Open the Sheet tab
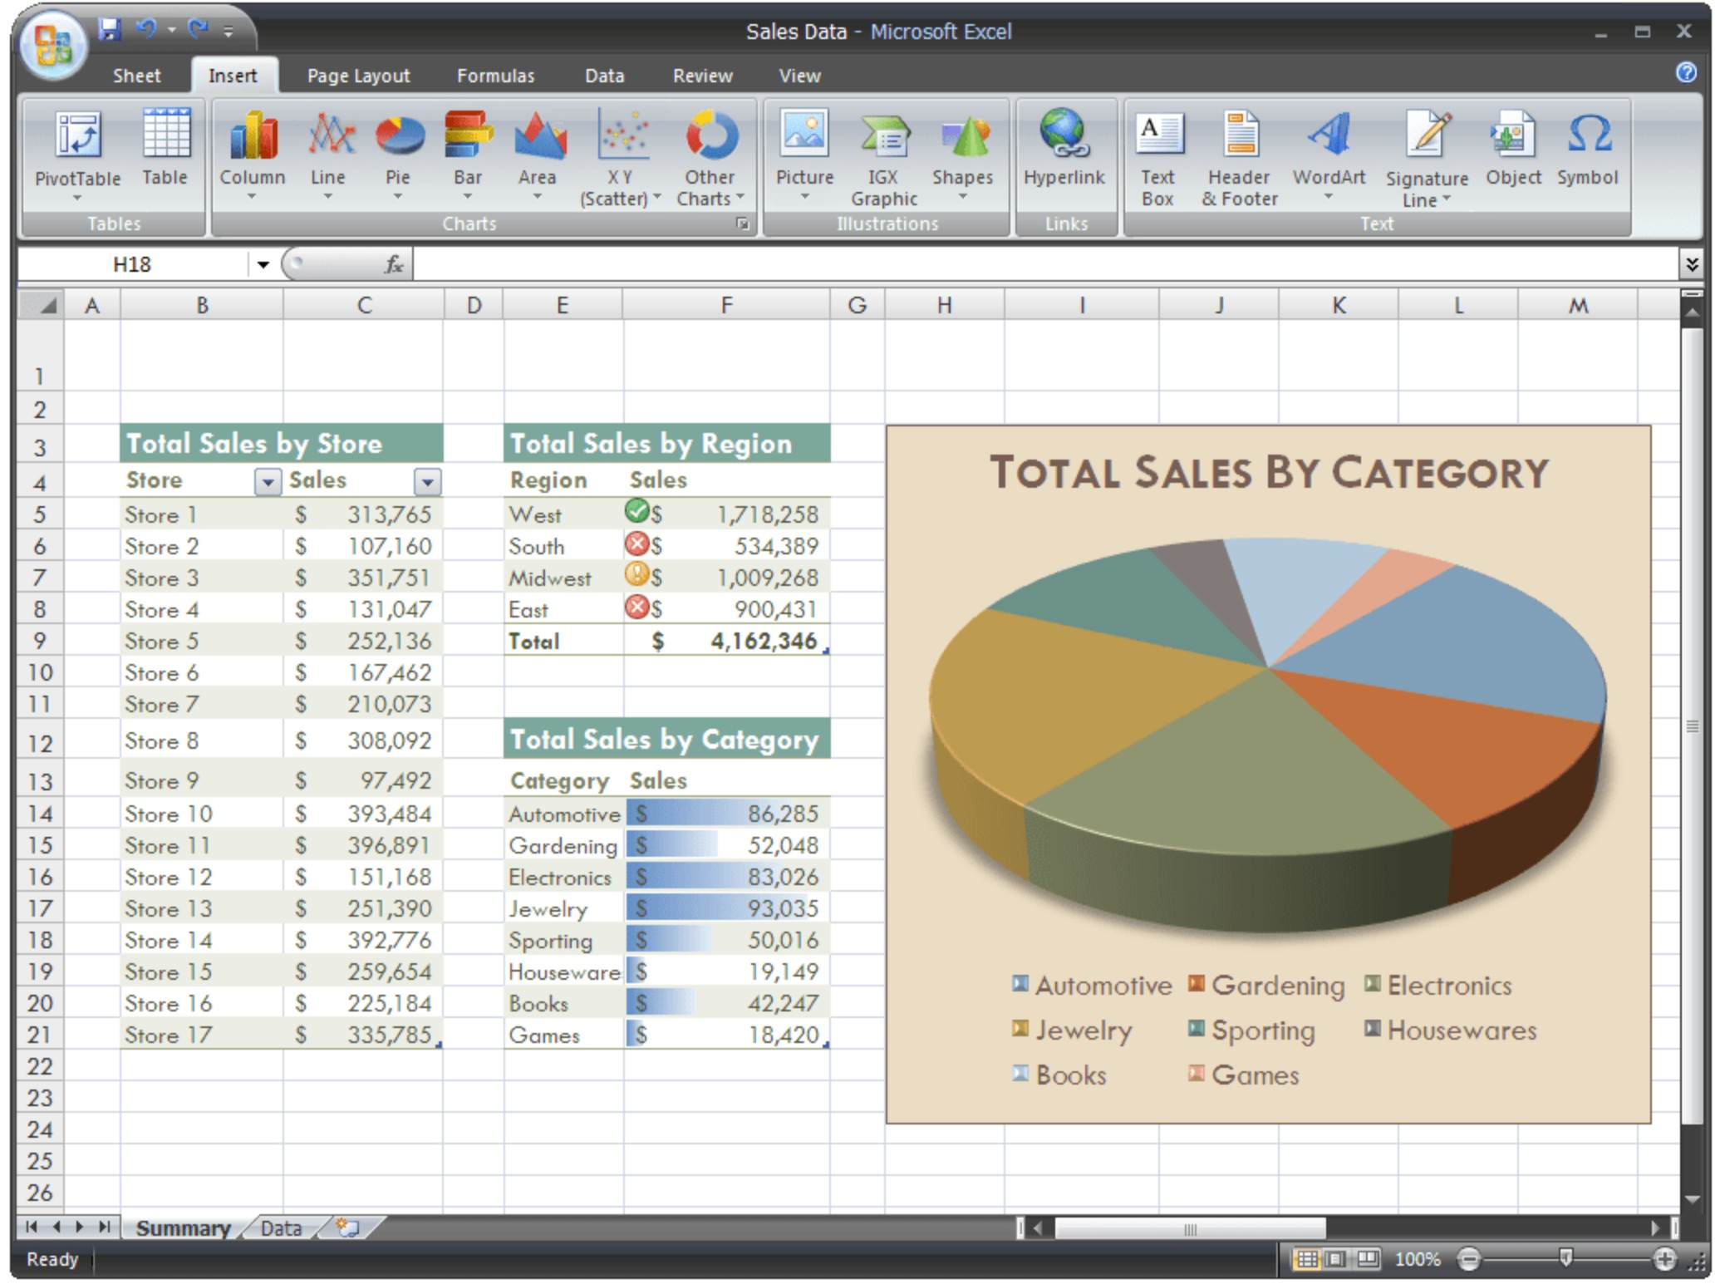The image size is (1720, 1284). pyautogui.click(x=136, y=76)
